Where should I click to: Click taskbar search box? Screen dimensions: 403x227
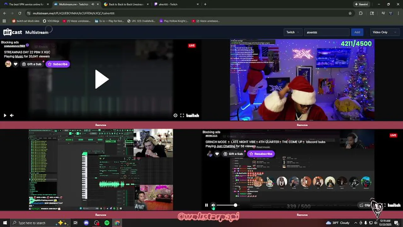tap(40, 223)
